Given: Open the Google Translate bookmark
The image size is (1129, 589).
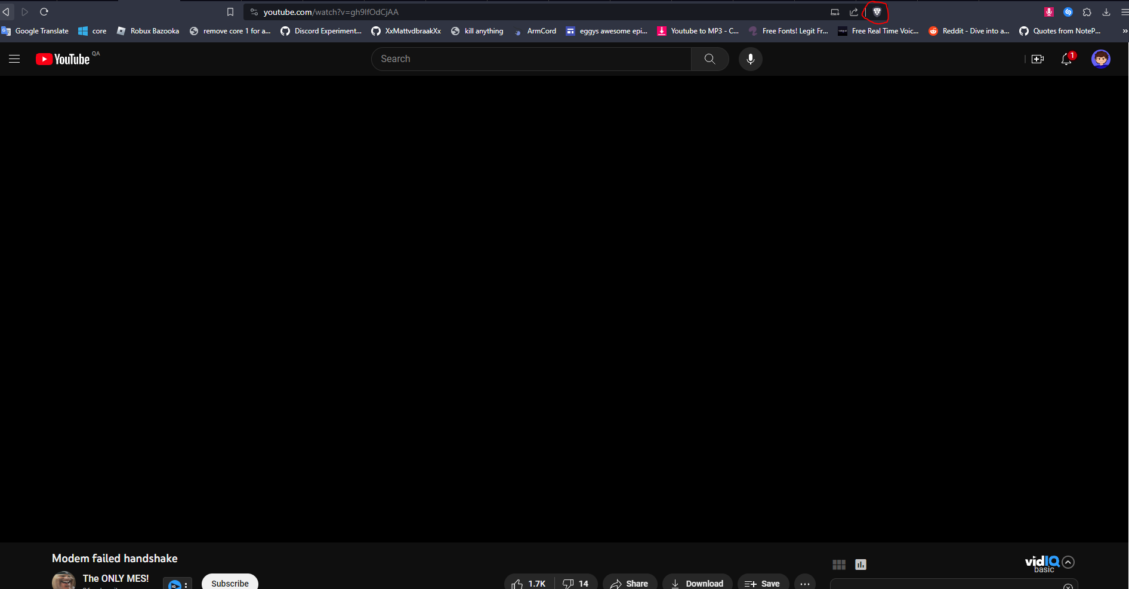Looking at the screenshot, I should (36, 31).
